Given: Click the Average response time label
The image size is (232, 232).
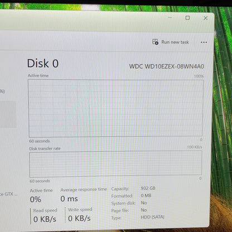Looking at the screenshot, I should (x=84, y=190).
